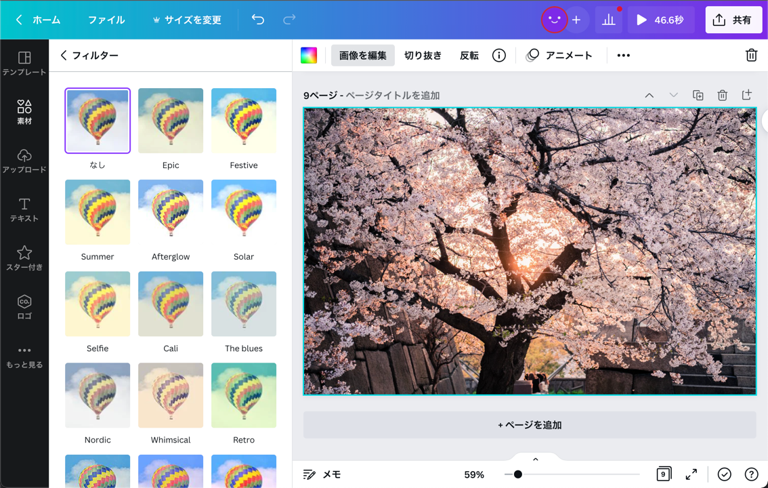Move page down with the down chevron

673,95
